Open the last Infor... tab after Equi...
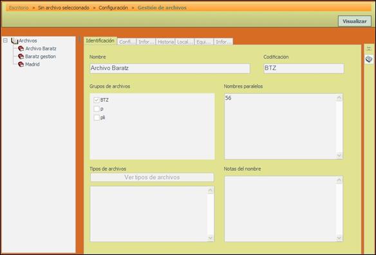The width and height of the screenshot is (376, 255). tap(223, 42)
